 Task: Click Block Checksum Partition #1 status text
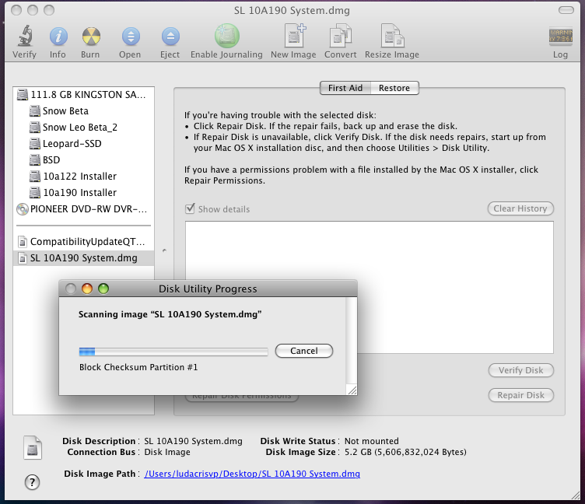tap(138, 367)
